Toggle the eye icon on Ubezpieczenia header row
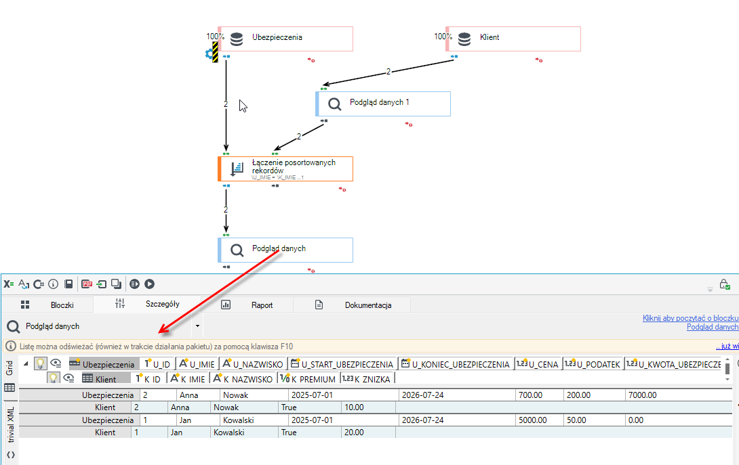This screenshot has height=465, width=739. click(56, 363)
